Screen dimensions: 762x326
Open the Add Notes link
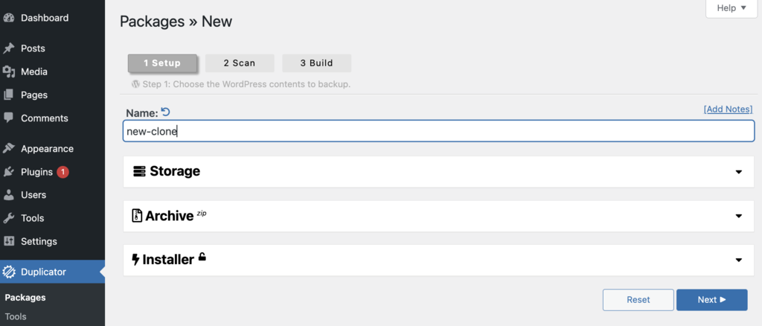coord(728,109)
